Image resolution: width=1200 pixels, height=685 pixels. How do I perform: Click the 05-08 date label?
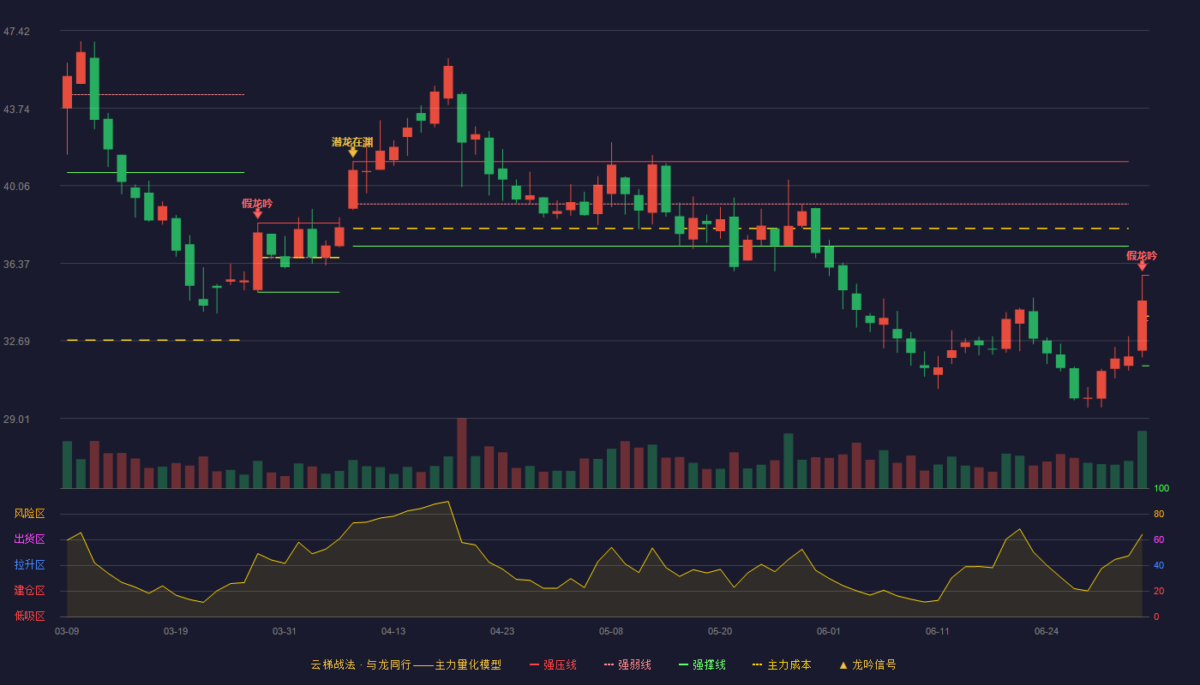(x=611, y=631)
